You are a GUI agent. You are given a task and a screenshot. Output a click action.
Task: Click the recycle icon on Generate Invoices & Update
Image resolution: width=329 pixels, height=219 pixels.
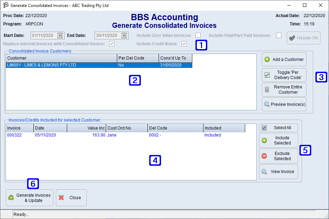(x=11, y=197)
